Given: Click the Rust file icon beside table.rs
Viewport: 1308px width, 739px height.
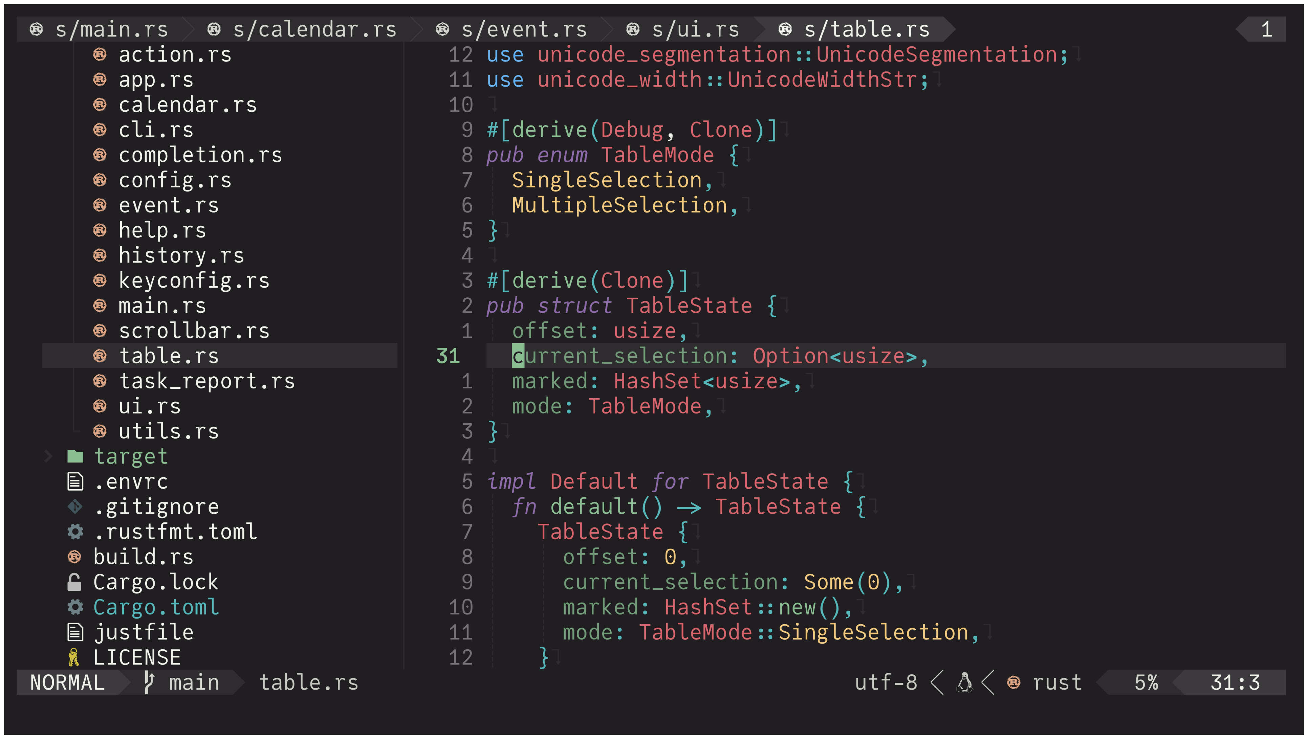Looking at the screenshot, I should tap(100, 355).
